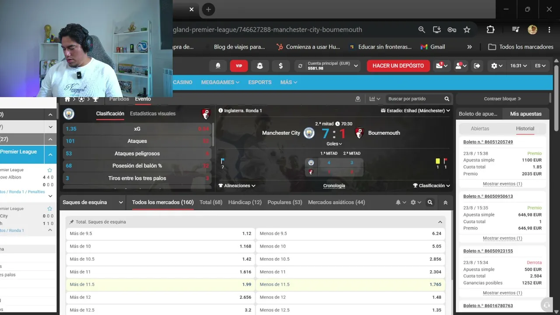Click the home breadcrumb icon
The height and width of the screenshot is (315, 560).
pyautogui.click(x=67, y=99)
